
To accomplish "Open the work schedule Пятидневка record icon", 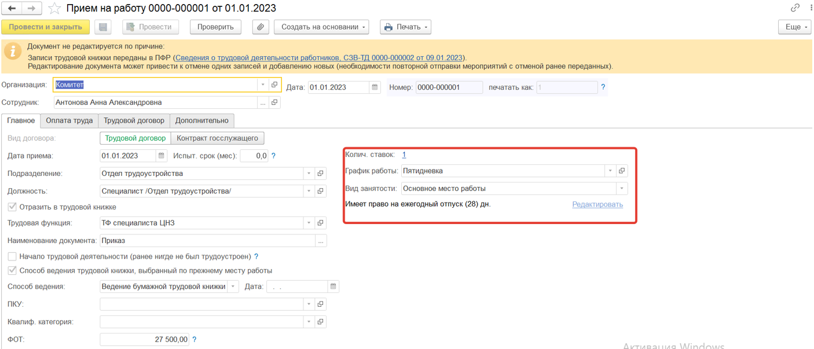I will 622,171.
